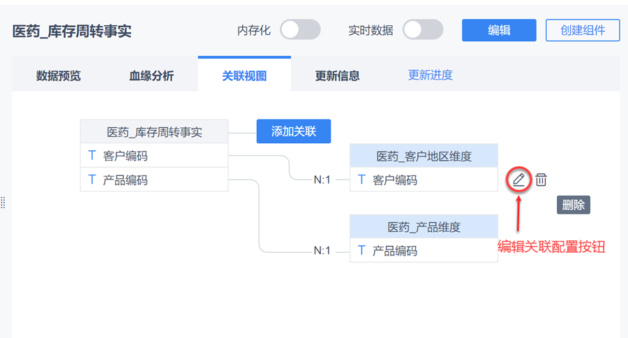Open the 更新进度 link
This screenshot has height=338, width=628.
[431, 75]
